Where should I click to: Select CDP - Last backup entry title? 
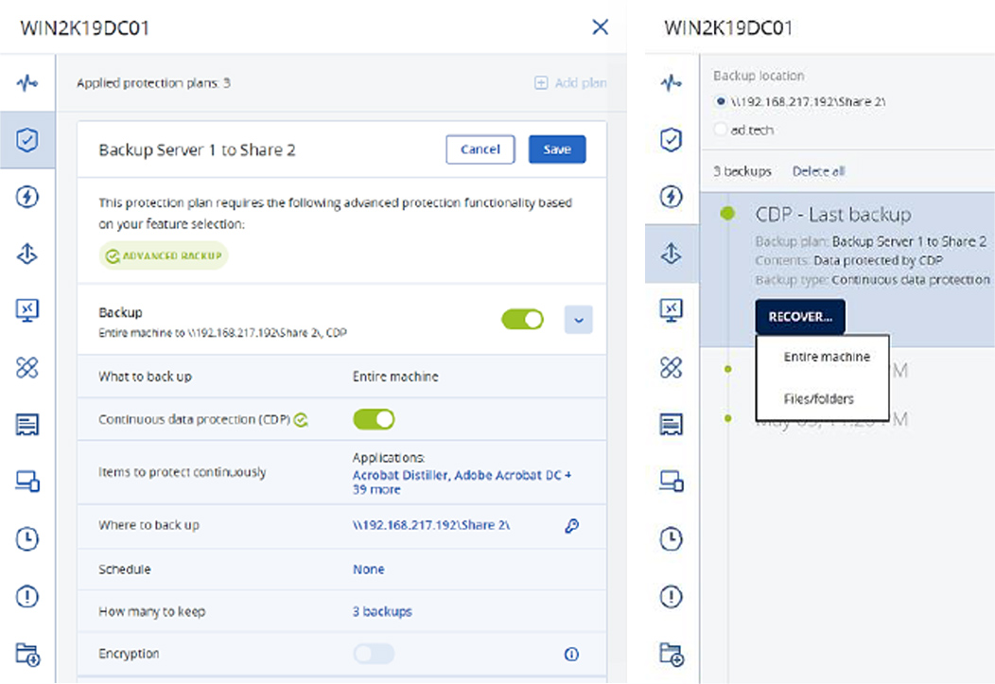[833, 215]
